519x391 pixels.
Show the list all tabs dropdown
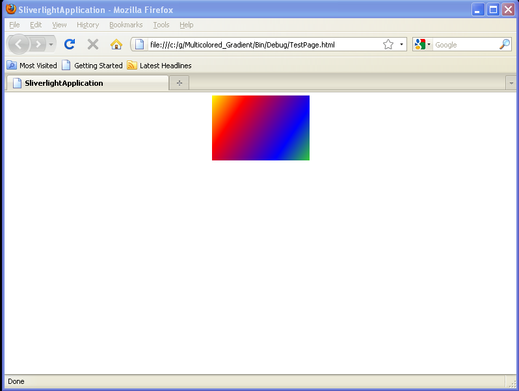511,83
